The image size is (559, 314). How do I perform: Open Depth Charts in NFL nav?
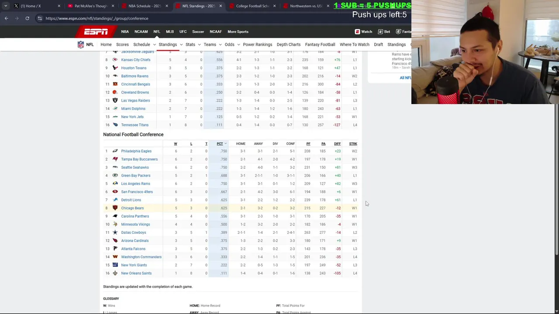tap(289, 44)
